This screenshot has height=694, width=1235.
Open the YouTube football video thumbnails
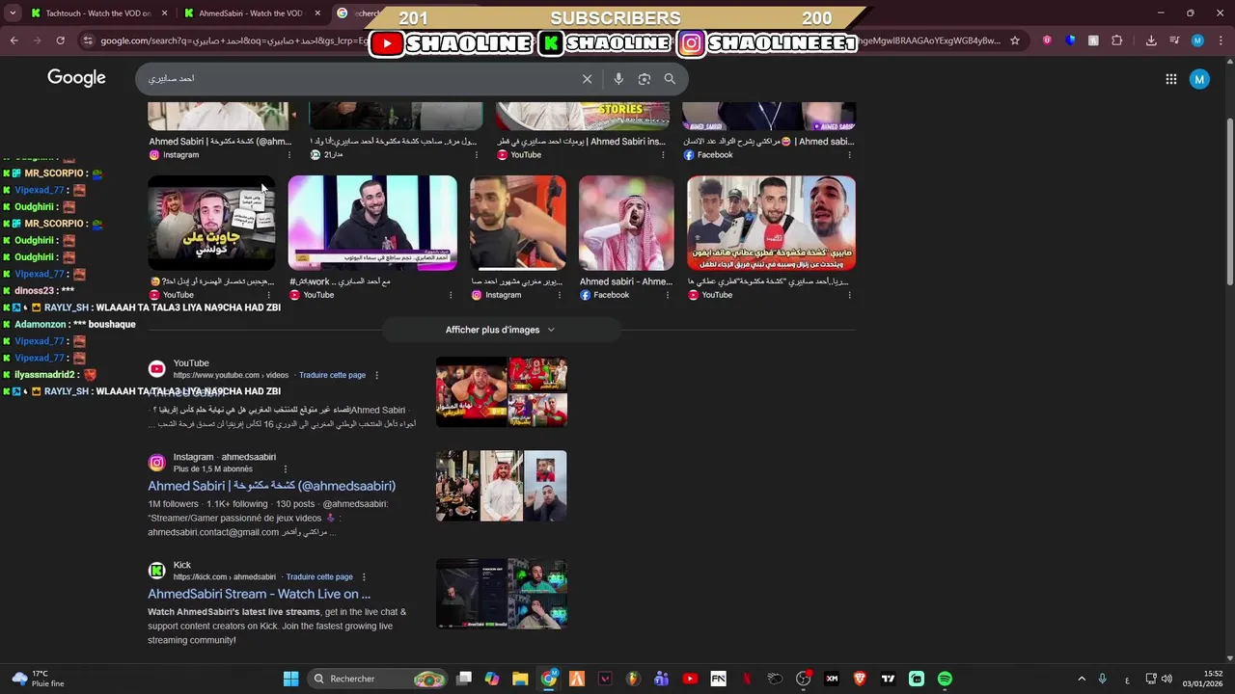click(502, 391)
